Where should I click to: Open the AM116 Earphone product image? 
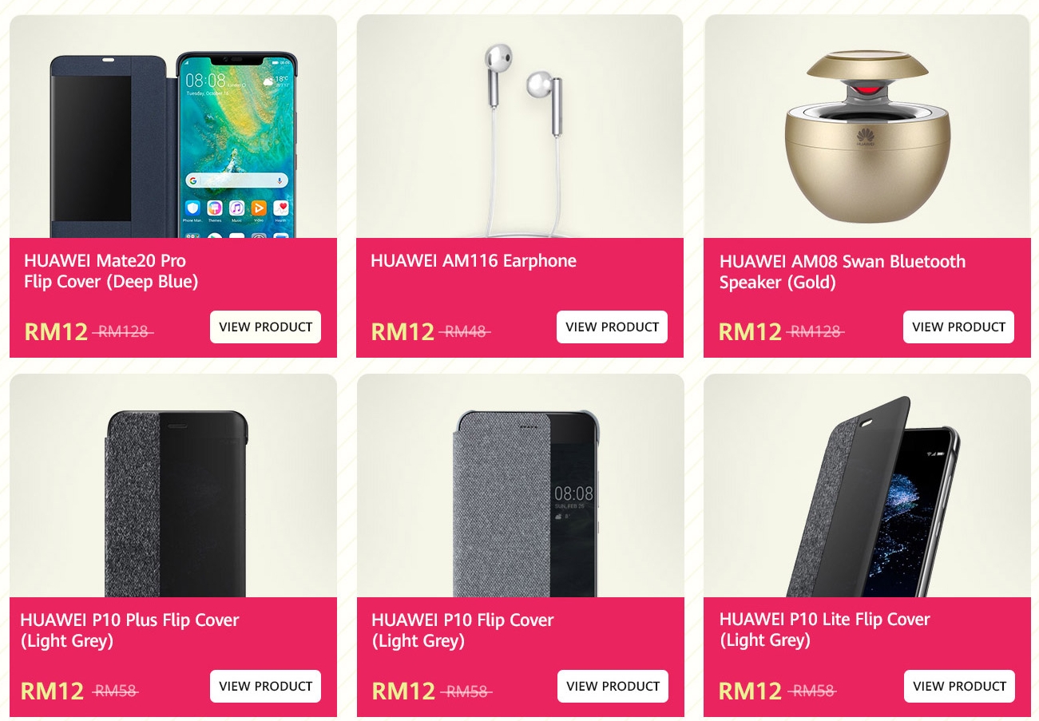click(x=520, y=126)
